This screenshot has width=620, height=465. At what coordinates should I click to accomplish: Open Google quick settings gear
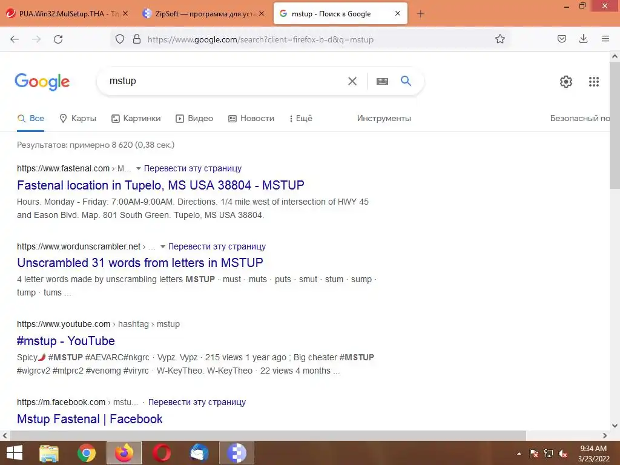(566, 82)
